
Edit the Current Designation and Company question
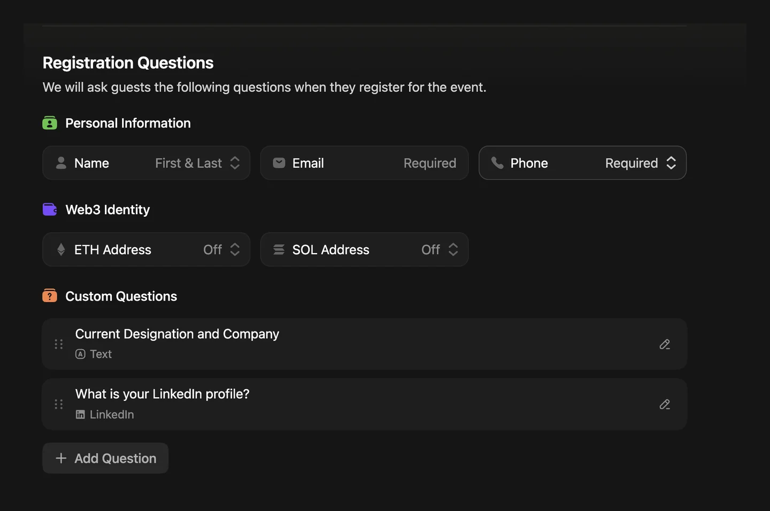tap(665, 344)
